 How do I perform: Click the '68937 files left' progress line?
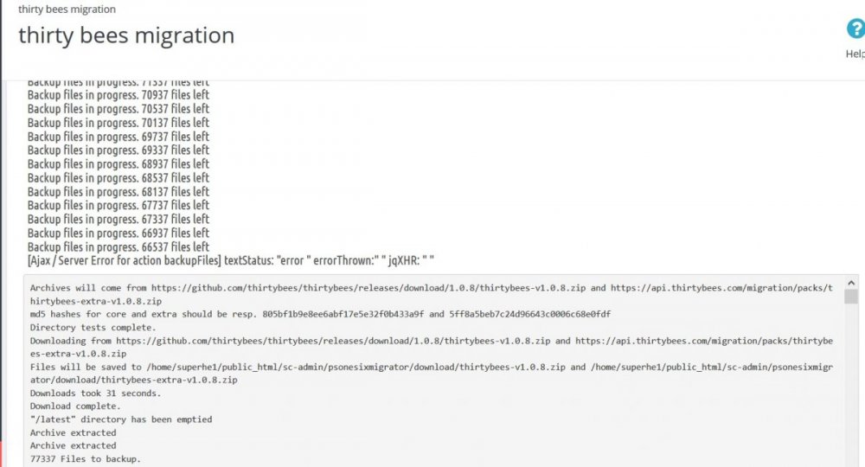pos(119,163)
